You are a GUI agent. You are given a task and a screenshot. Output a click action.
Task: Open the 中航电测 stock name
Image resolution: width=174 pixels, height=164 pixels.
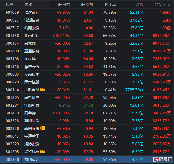pyautogui.click(x=32, y=90)
